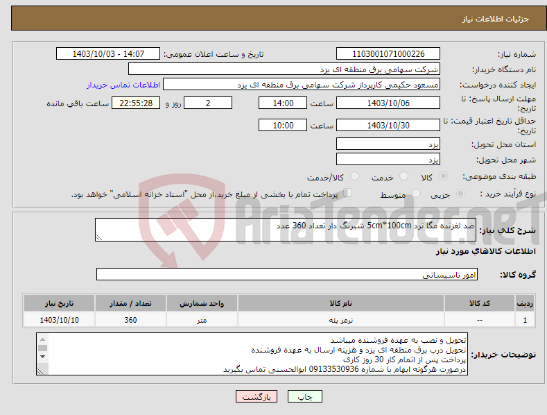547x415 pixels.
Task: Open the اطلاعات تماس خریدار link
Action: click(123, 85)
